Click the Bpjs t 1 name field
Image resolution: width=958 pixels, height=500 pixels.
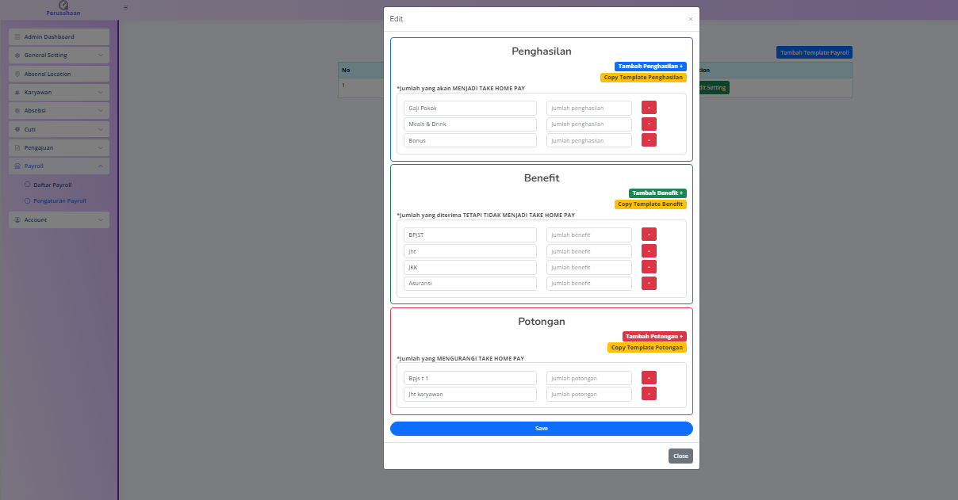(x=470, y=378)
